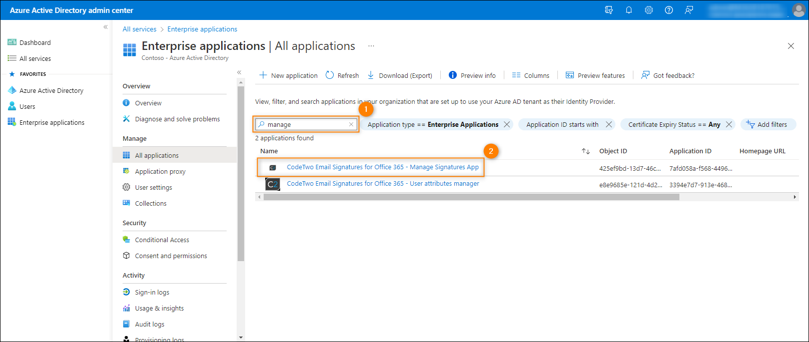This screenshot has width=809, height=342.
Task: Go to Enterprise applications breadcrumb
Action: point(202,29)
